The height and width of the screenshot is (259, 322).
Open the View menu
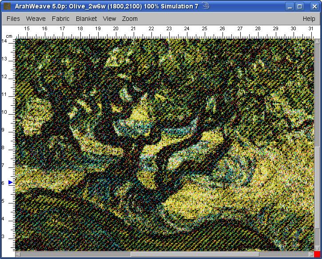(x=109, y=19)
